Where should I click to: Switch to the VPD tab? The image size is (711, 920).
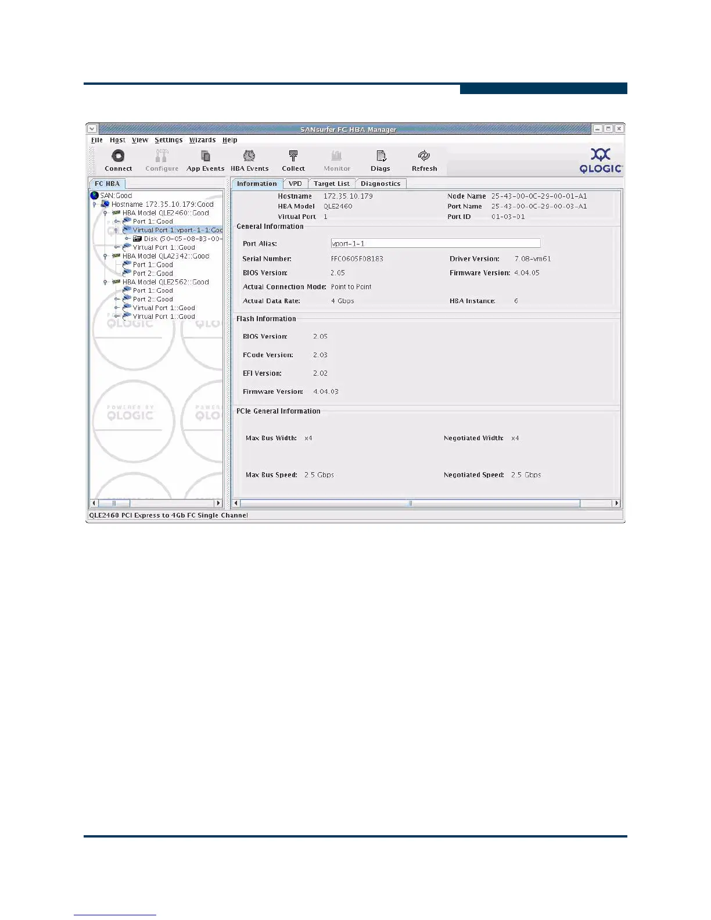tap(295, 184)
